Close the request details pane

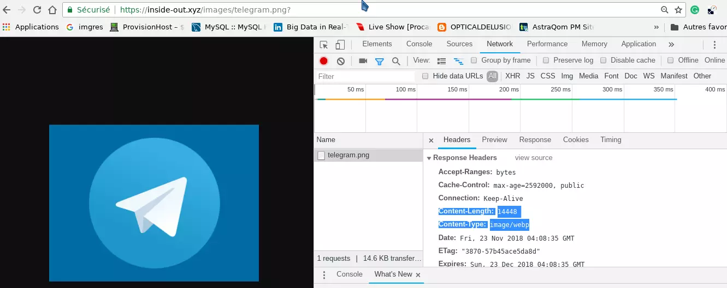coord(431,140)
